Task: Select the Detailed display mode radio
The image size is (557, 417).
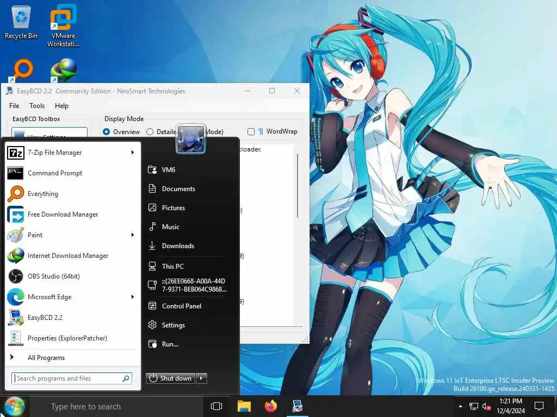Action: [x=150, y=132]
